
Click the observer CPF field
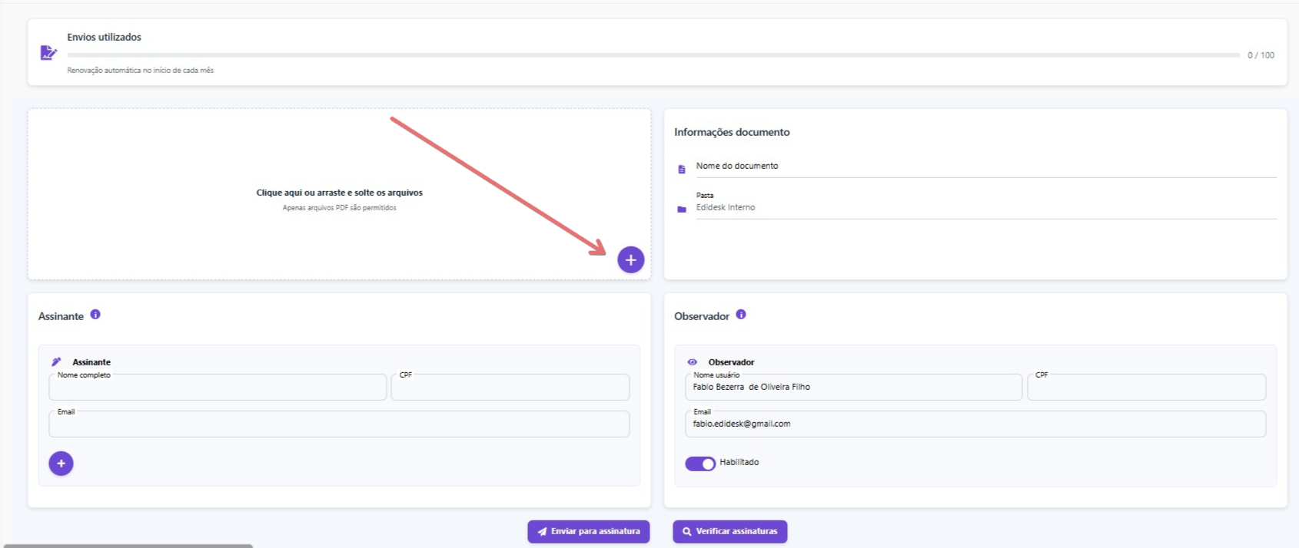pos(1146,388)
